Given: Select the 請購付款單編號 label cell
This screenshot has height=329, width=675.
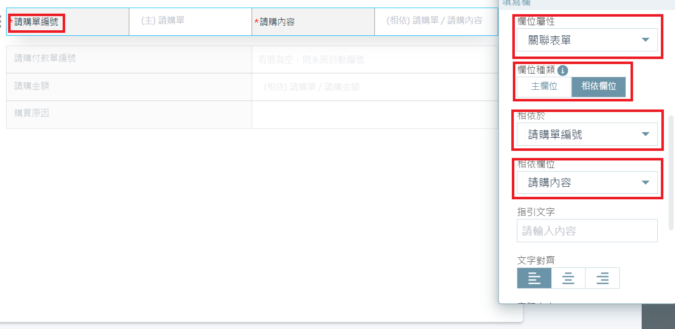Looking at the screenshot, I should [128, 59].
